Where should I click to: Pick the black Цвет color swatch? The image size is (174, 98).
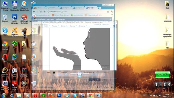click(54, 73)
